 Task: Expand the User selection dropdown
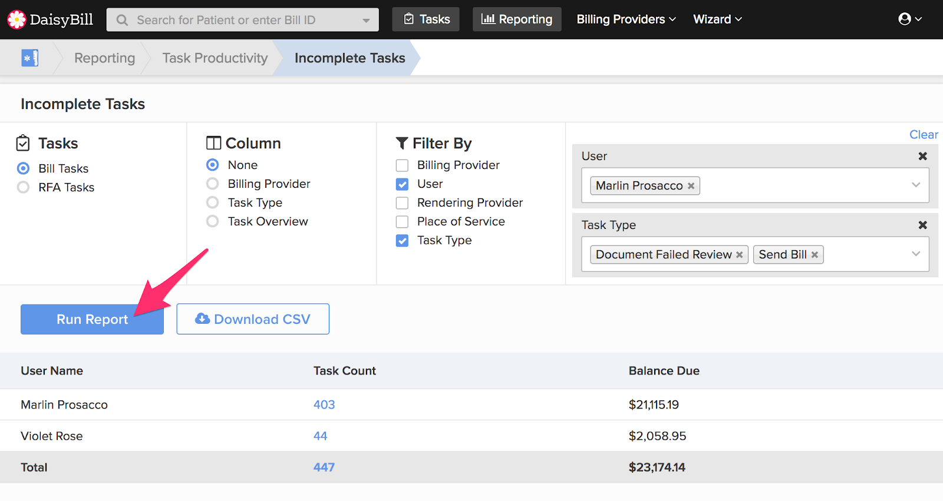915,185
